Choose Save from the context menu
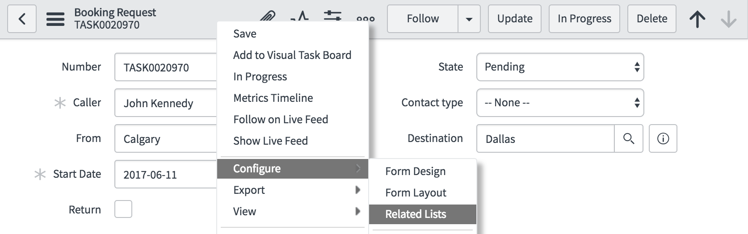This screenshot has height=234, width=748. click(x=293, y=33)
